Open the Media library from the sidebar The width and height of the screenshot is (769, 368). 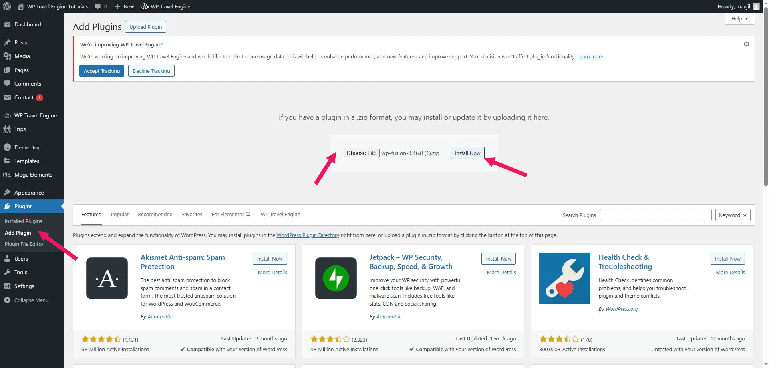click(8, 56)
